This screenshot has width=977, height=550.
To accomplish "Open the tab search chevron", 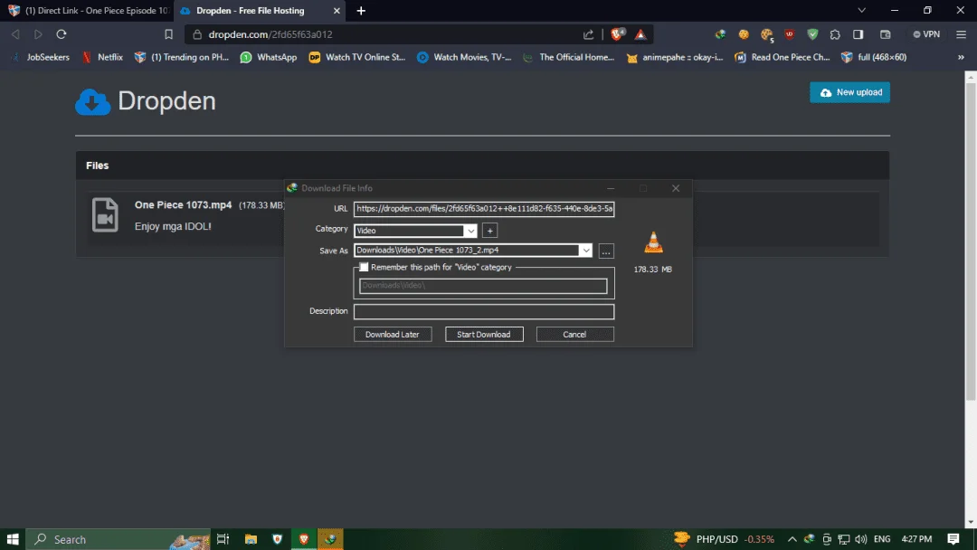I will (x=861, y=11).
